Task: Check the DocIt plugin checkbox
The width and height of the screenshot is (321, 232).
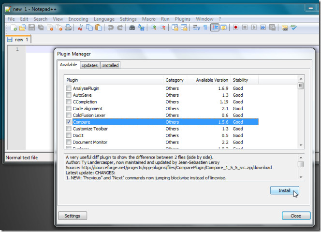Action: pyautogui.click(x=69, y=135)
